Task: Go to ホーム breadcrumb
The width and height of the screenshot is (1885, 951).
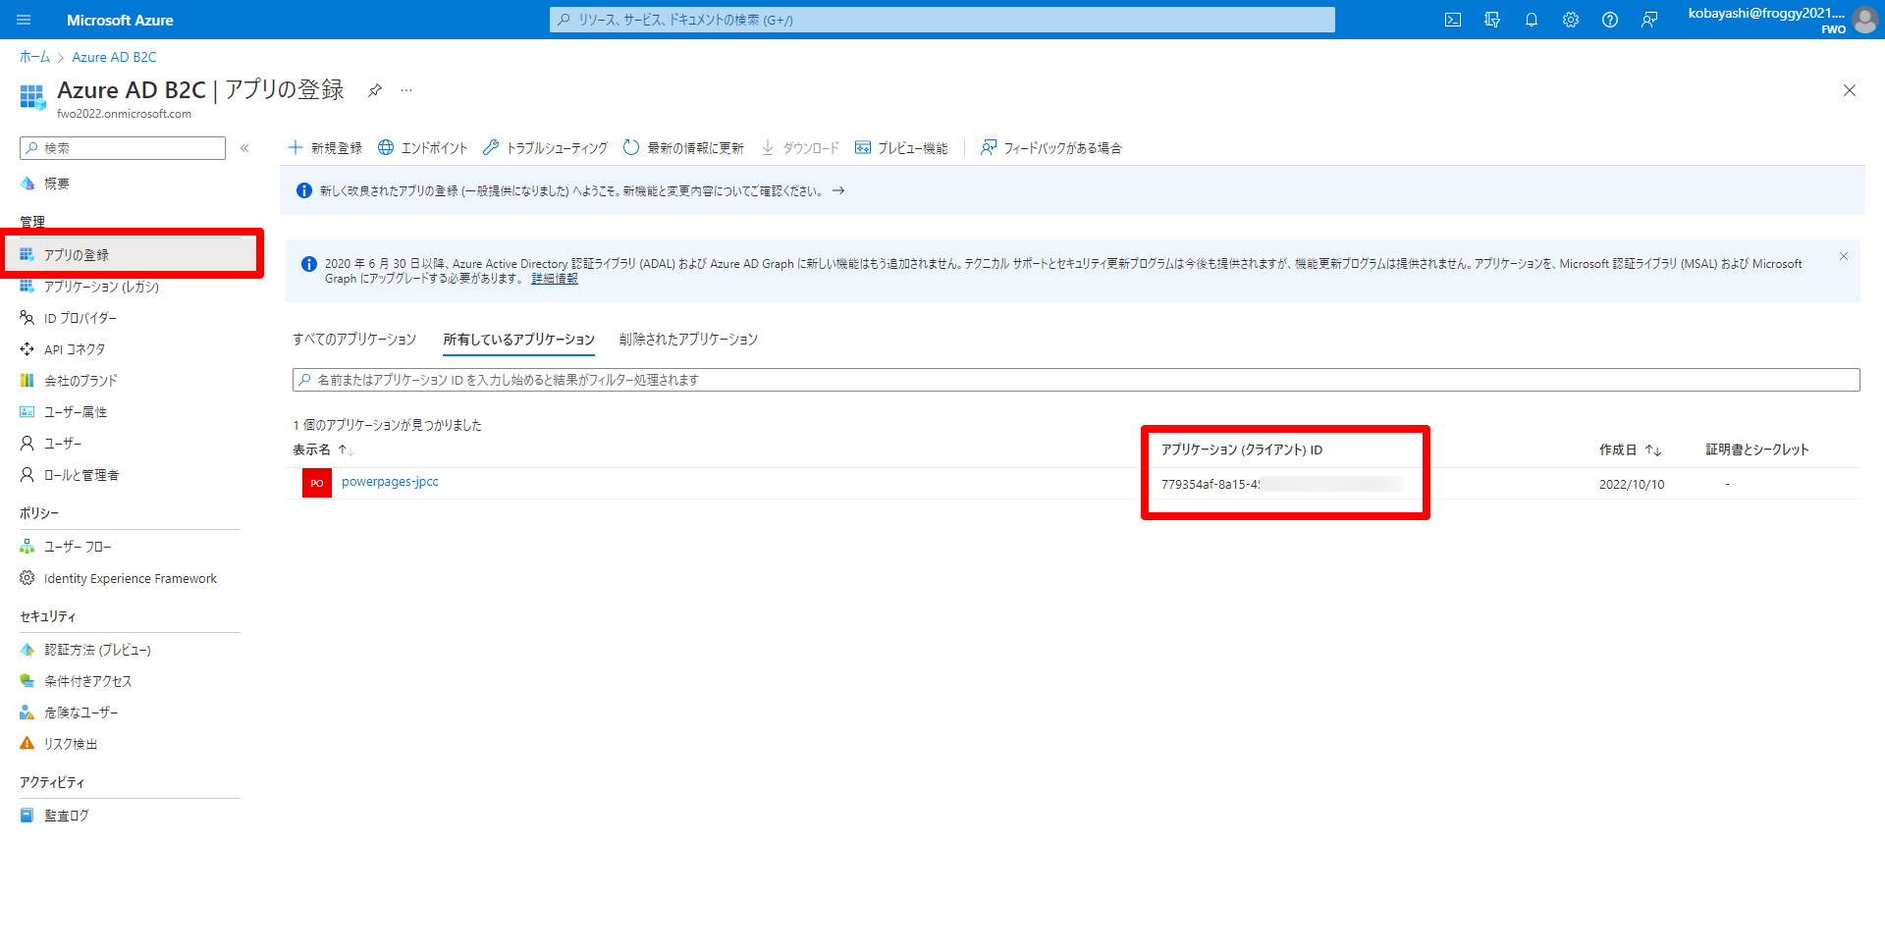Action: [34, 57]
